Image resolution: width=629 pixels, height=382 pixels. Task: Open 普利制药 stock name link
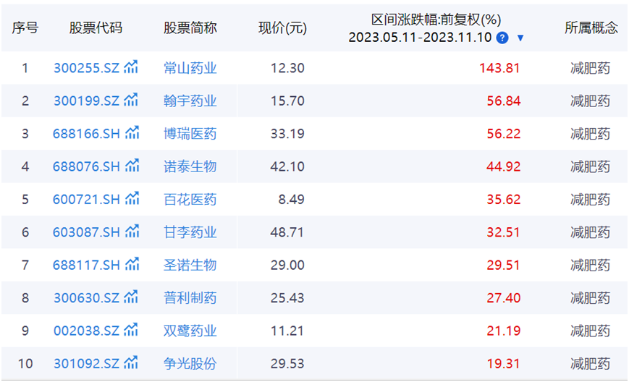tap(190, 298)
